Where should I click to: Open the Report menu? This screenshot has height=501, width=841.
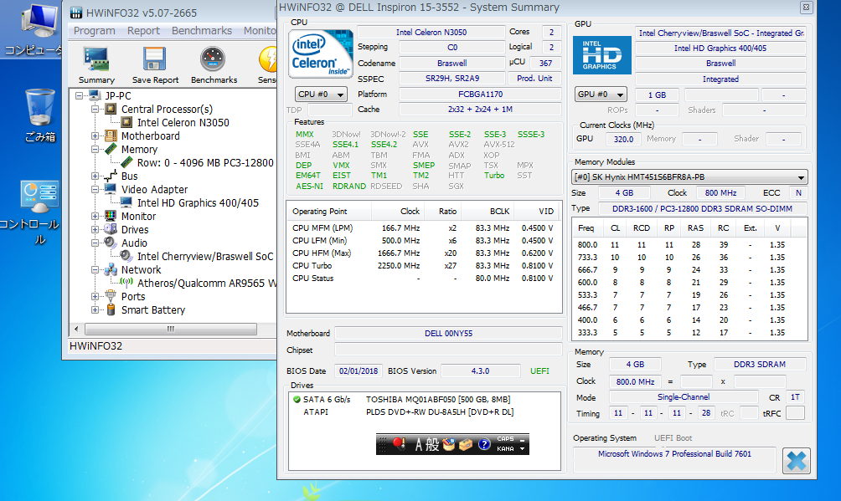143,31
